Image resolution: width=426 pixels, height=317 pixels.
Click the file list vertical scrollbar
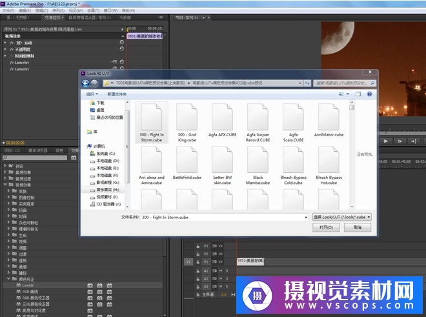tap(352, 155)
